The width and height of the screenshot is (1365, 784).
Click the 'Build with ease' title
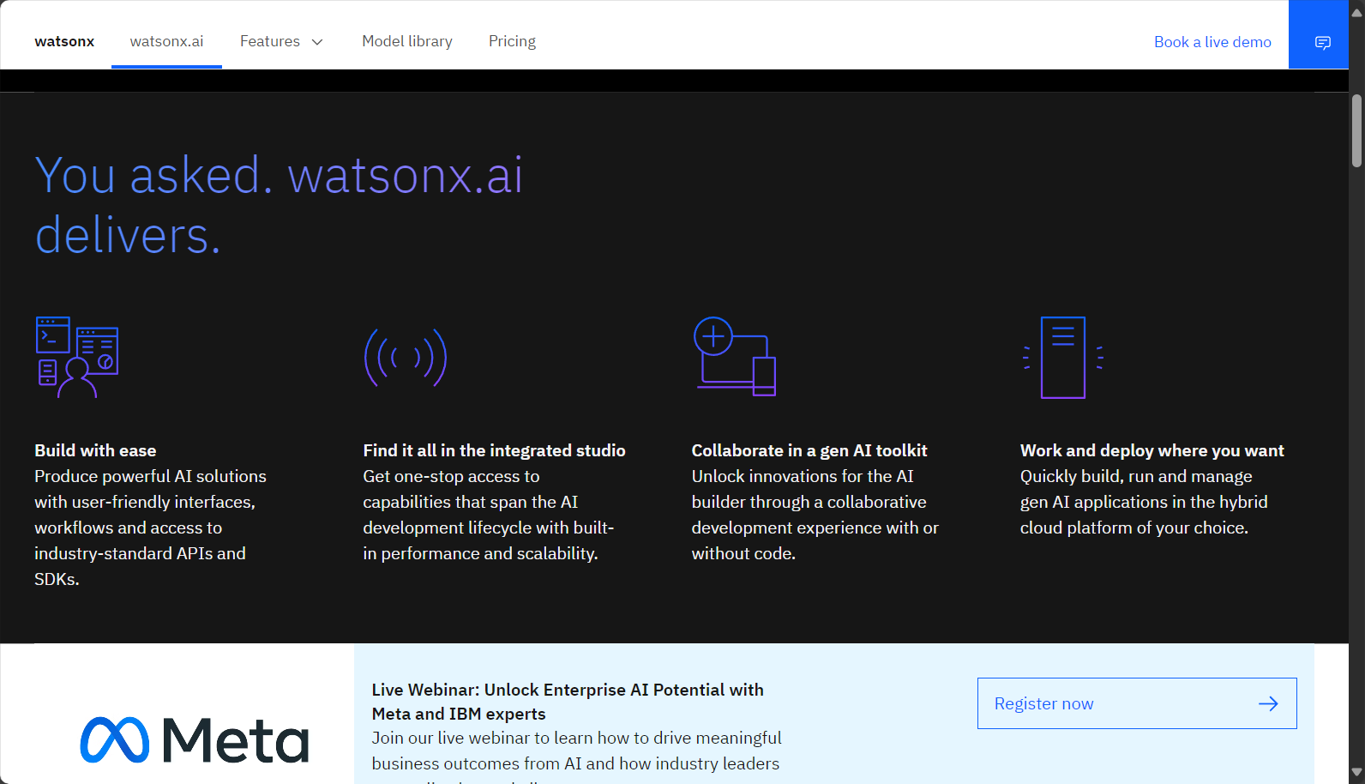click(x=95, y=450)
